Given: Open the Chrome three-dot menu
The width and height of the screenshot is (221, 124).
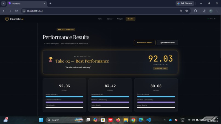Looking at the screenshot, I should click(x=217, y=11).
